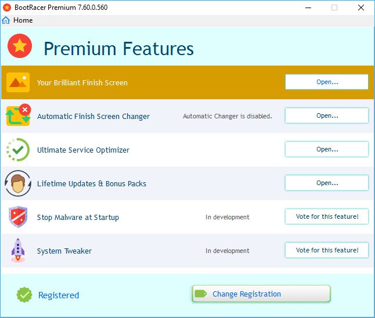Click the green tag icon on Change Registration
Screen dimensions: 375x318
pyautogui.click(x=201, y=294)
